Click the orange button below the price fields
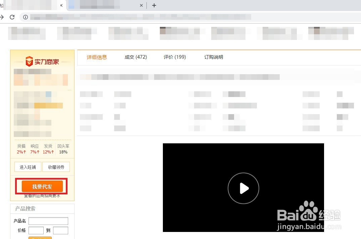The width and height of the screenshot is (361, 239). (x=40, y=238)
